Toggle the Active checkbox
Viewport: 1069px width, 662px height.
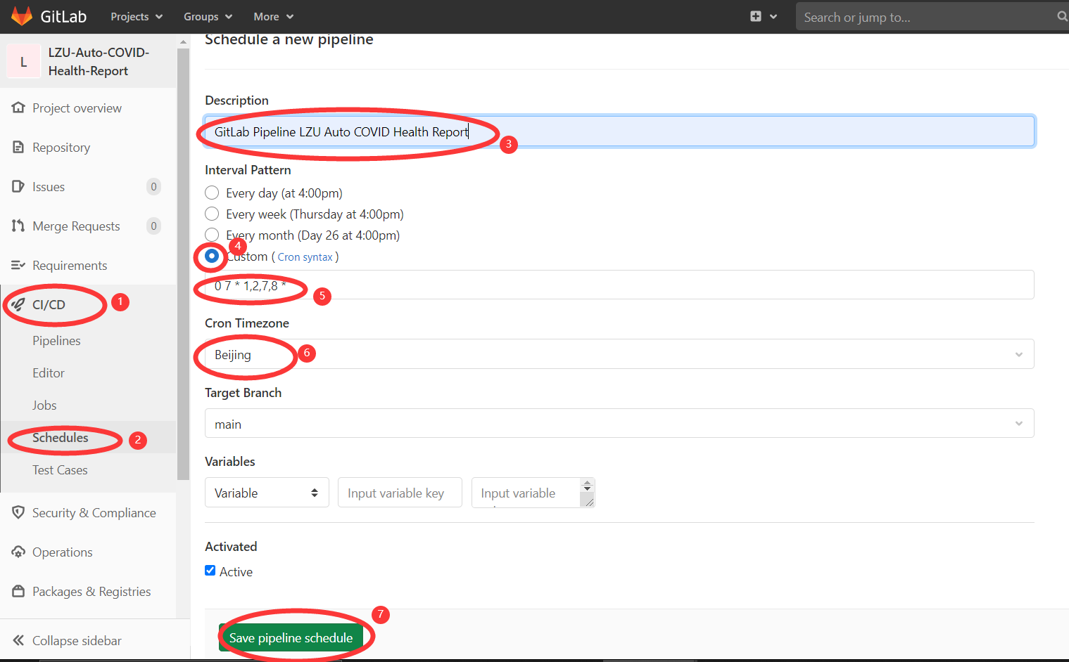210,571
